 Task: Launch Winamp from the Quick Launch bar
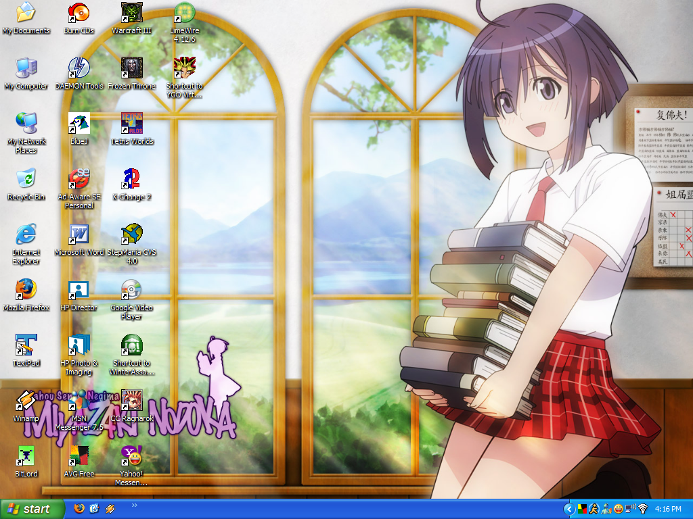point(110,509)
